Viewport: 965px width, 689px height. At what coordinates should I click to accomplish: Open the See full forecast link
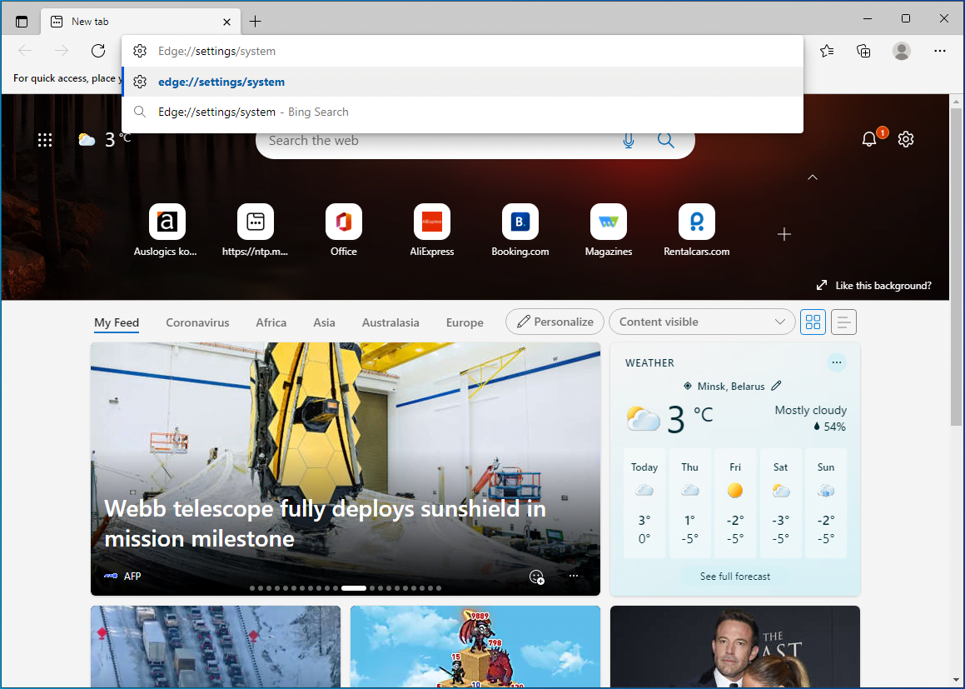(x=734, y=577)
